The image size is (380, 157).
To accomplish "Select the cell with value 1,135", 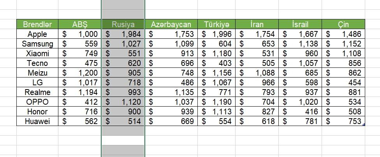I will (171, 92).
